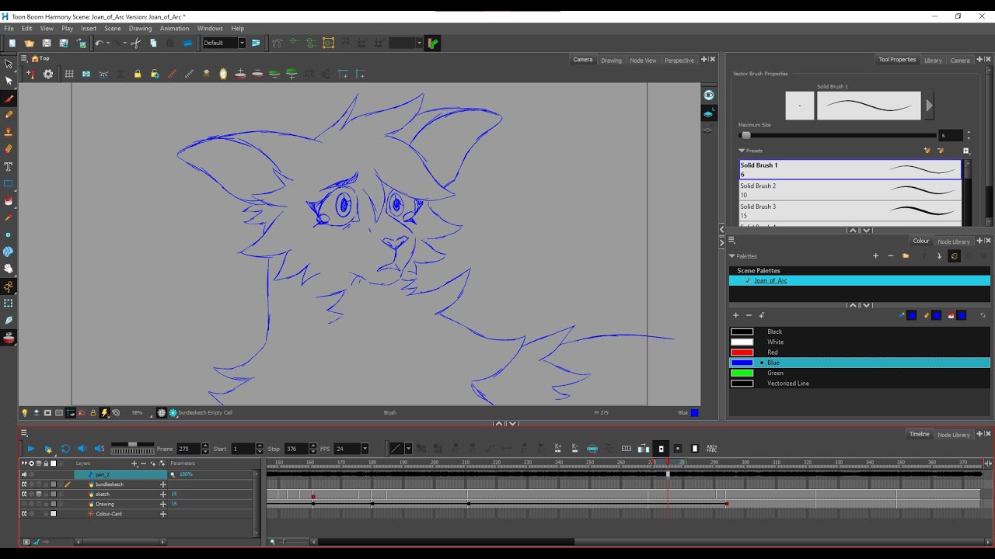Select the Red colour swatch
995x559 pixels.
[742, 352]
